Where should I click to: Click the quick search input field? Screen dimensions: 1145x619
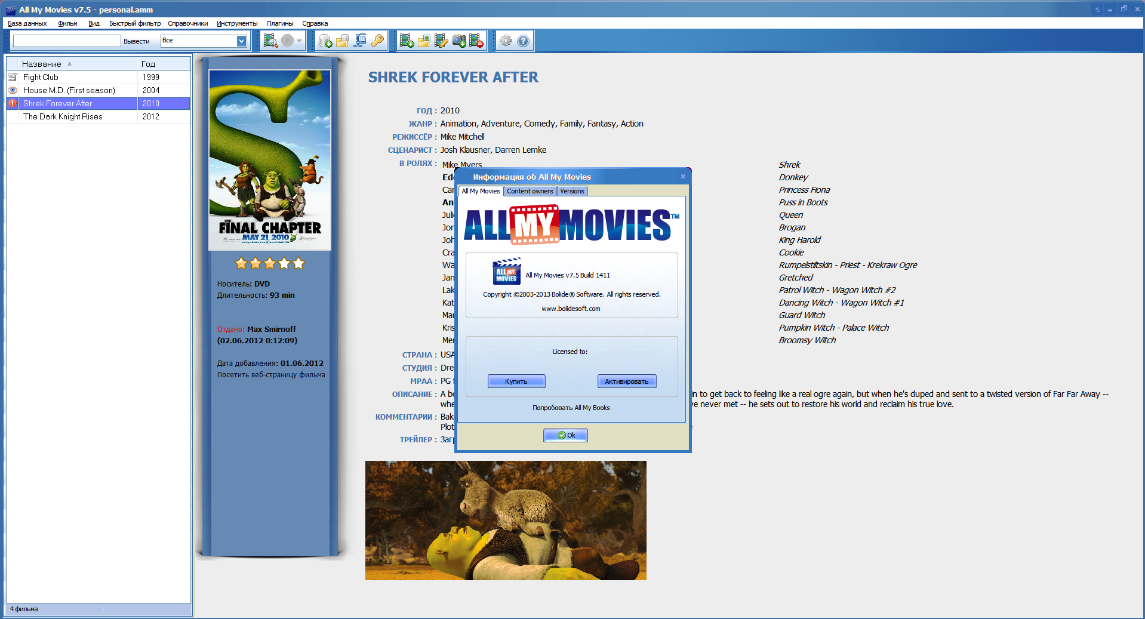(x=67, y=41)
